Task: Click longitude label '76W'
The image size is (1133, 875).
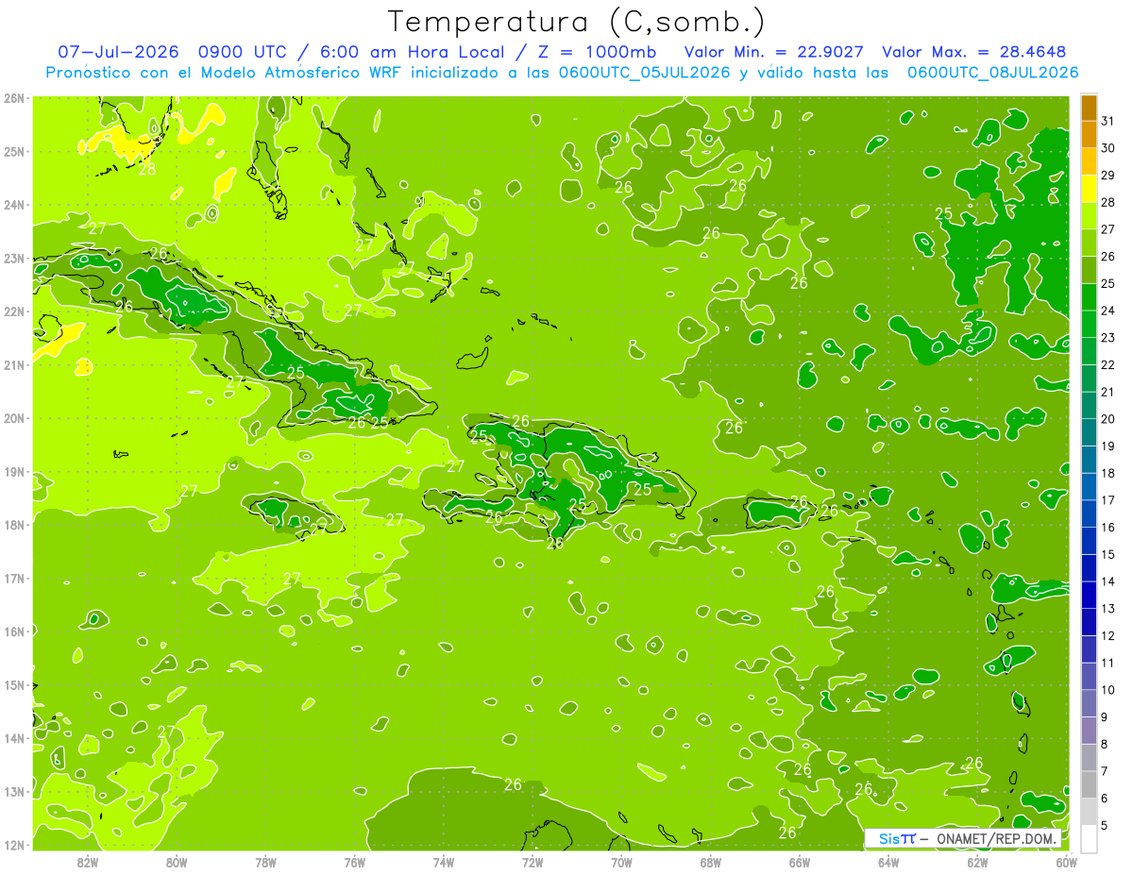Action: [x=354, y=862]
